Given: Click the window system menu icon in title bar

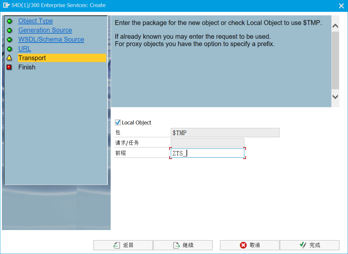Looking at the screenshot, I should pos(6,5).
